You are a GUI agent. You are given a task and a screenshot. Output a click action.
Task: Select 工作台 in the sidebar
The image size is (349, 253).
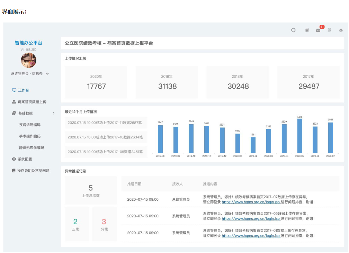(23, 90)
